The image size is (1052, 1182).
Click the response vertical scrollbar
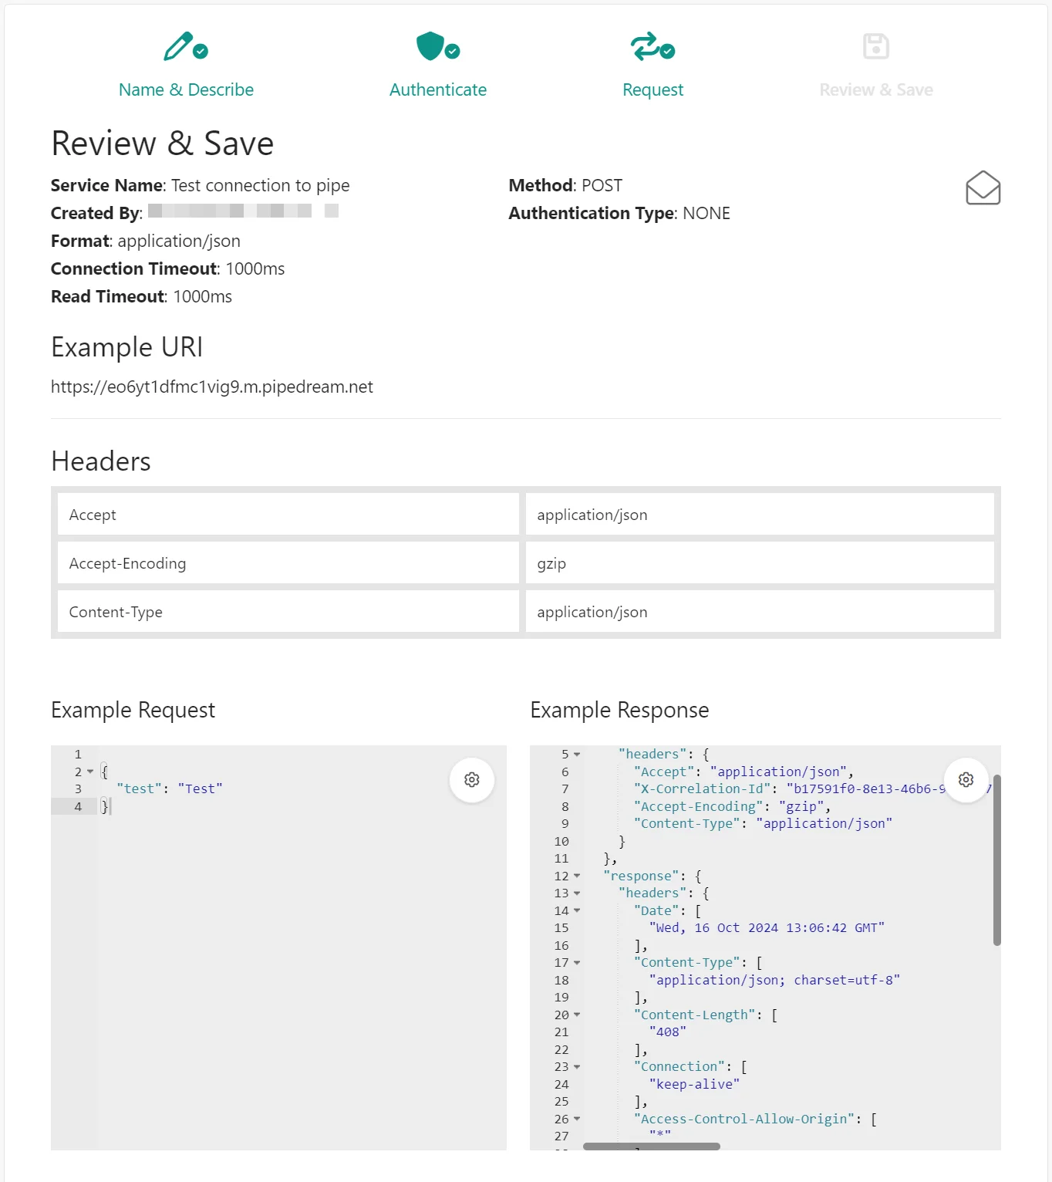click(x=996, y=860)
